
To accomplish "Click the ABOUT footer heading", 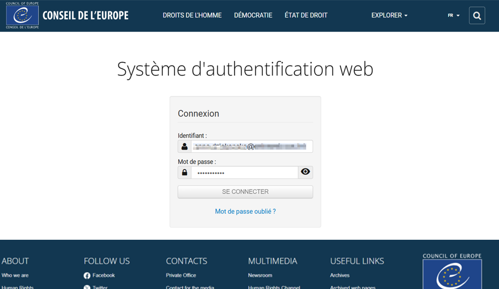I will [x=15, y=261].
